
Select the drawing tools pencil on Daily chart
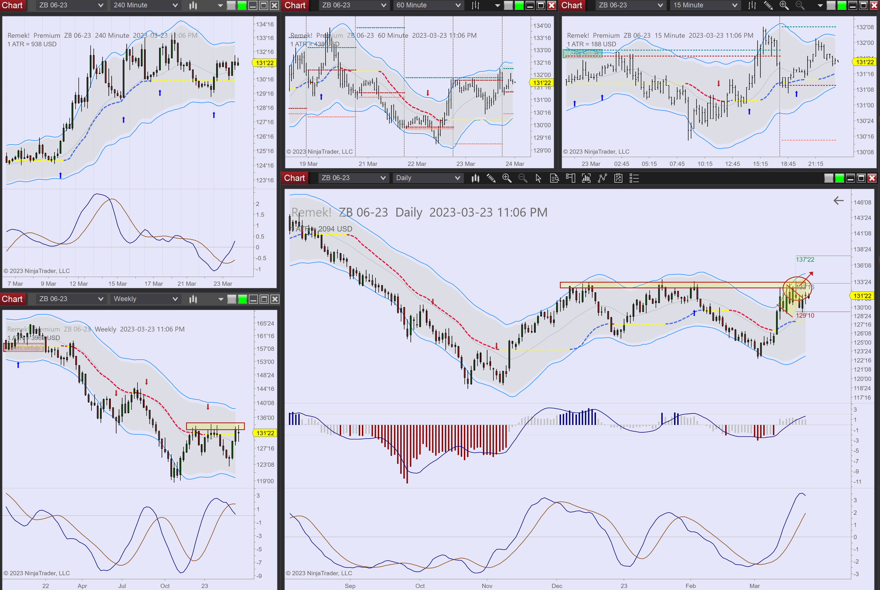click(x=491, y=178)
